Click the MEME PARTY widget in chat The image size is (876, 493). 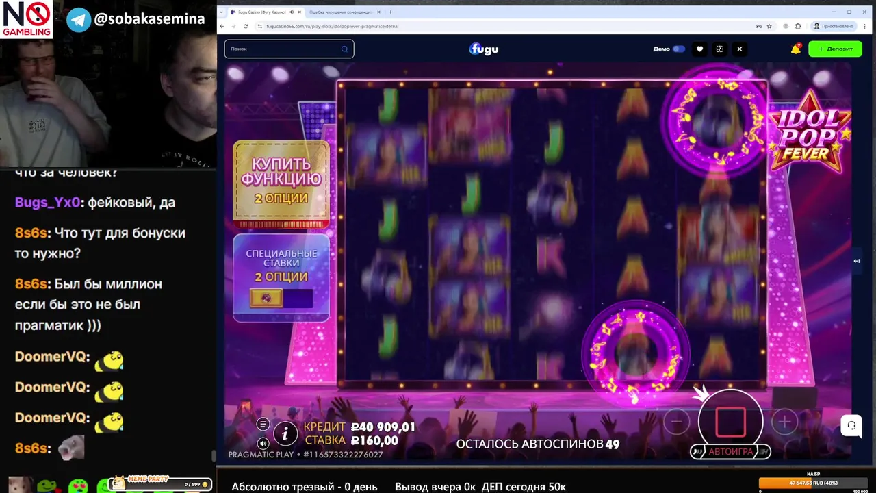[x=160, y=483]
